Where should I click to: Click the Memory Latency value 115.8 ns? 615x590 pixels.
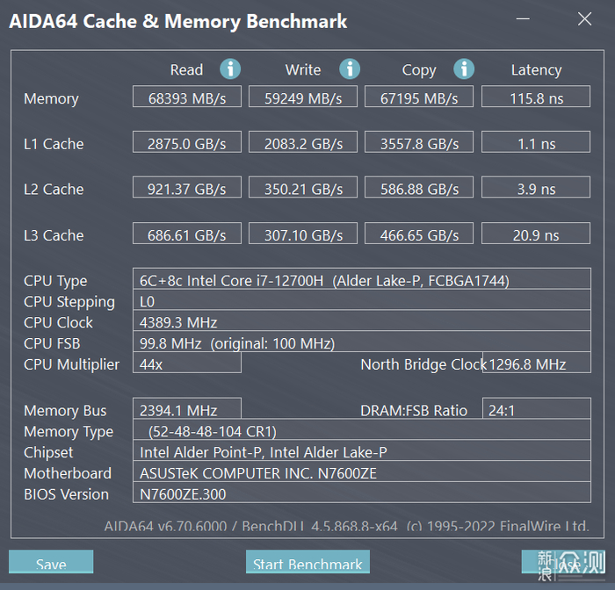(x=536, y=98)
